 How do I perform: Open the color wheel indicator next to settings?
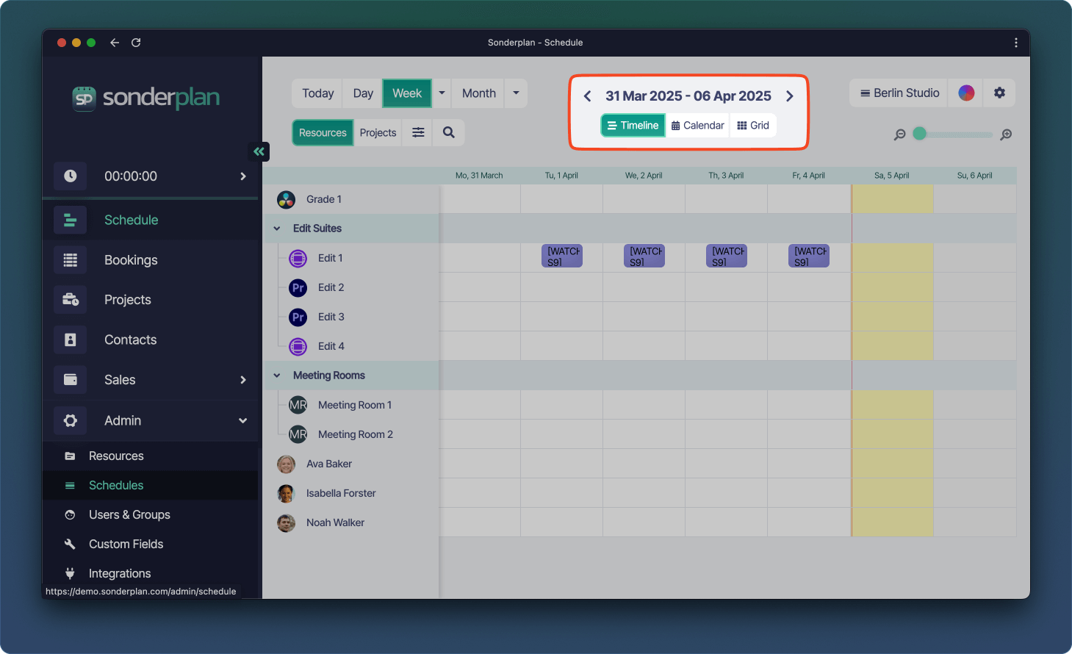click(x=965, y=93)
